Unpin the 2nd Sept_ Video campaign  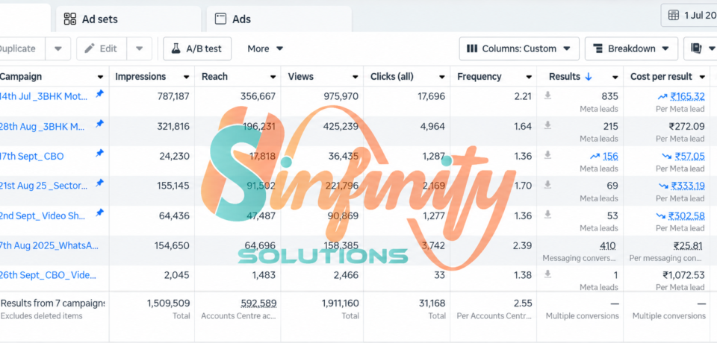[99, 213]
